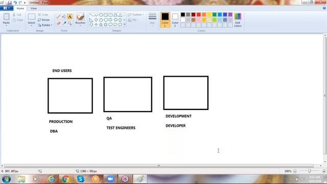Activate the Color 2 background box

(175, 20)
